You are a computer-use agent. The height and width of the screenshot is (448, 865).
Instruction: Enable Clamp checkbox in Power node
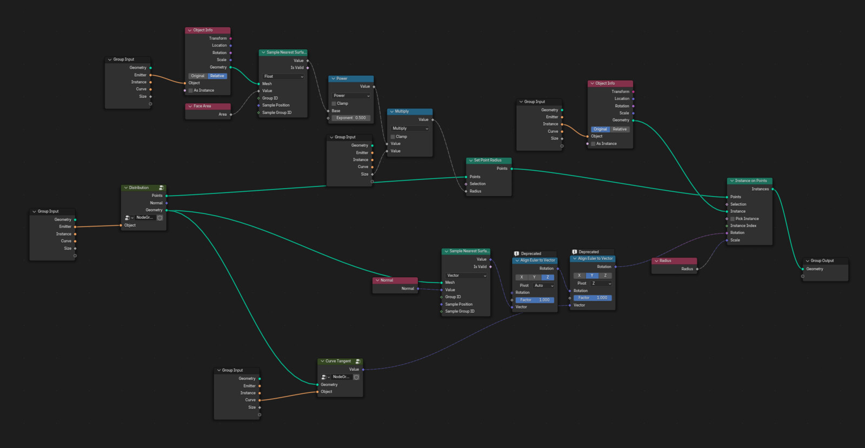pyautogui.click(x=334, y=103)
